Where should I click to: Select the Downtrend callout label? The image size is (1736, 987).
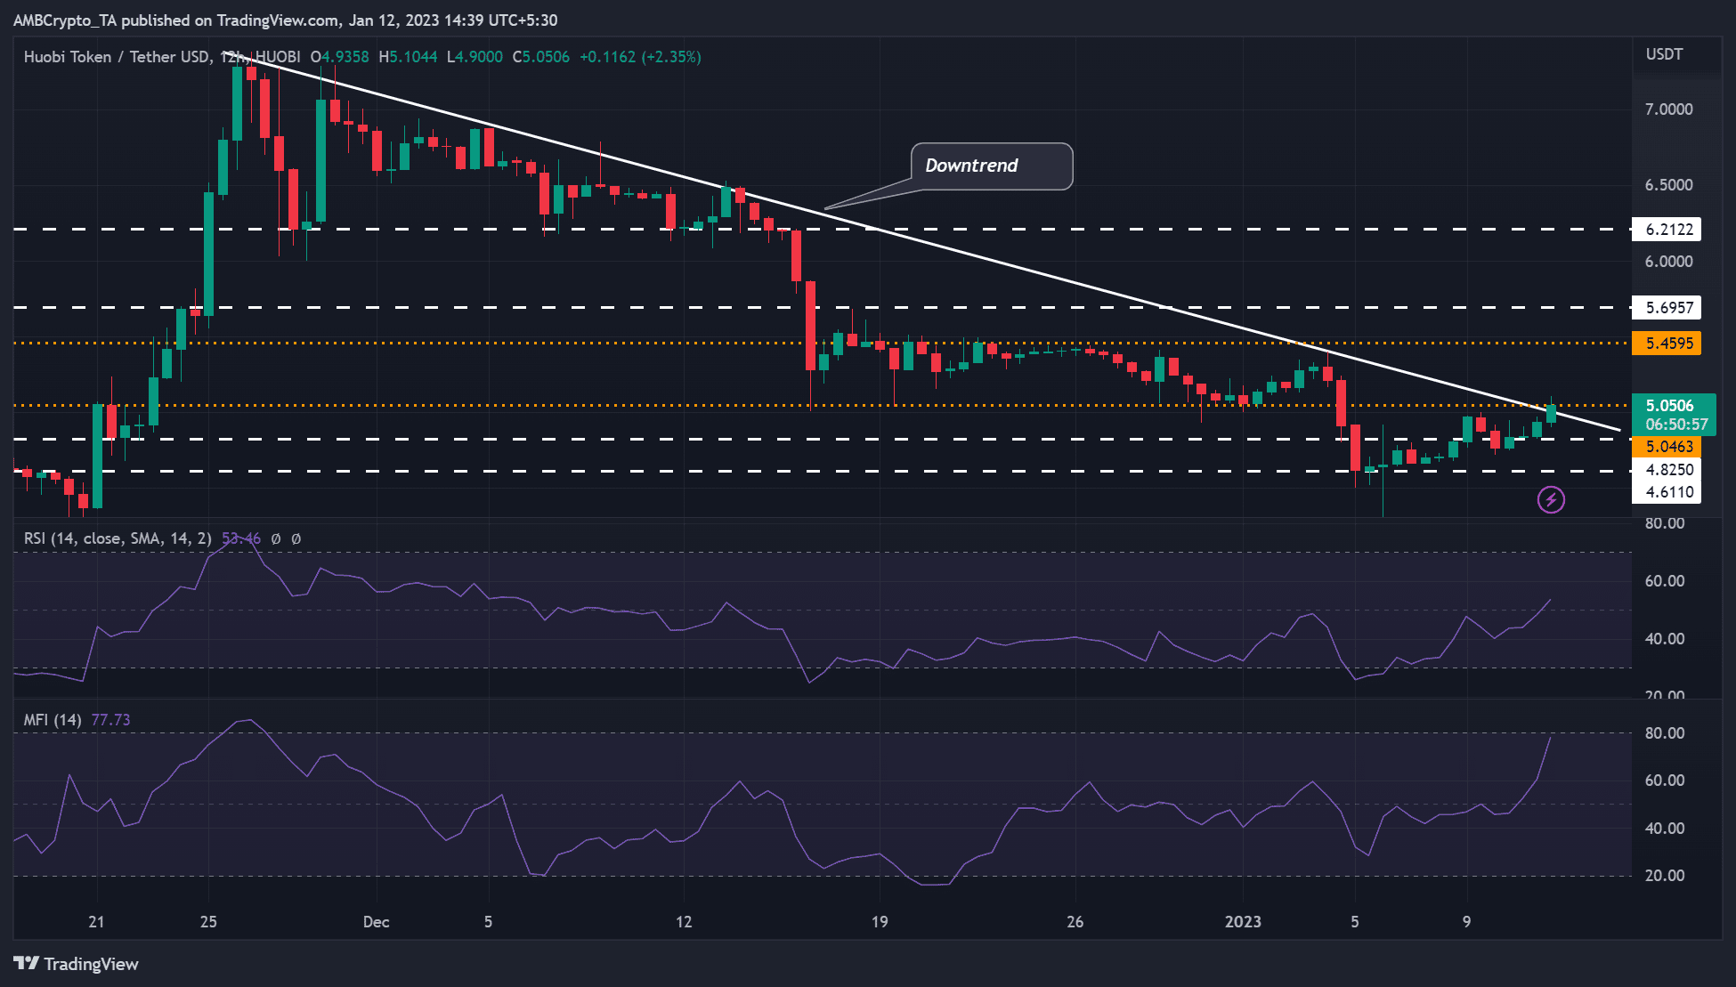click(x=992, y=166)
